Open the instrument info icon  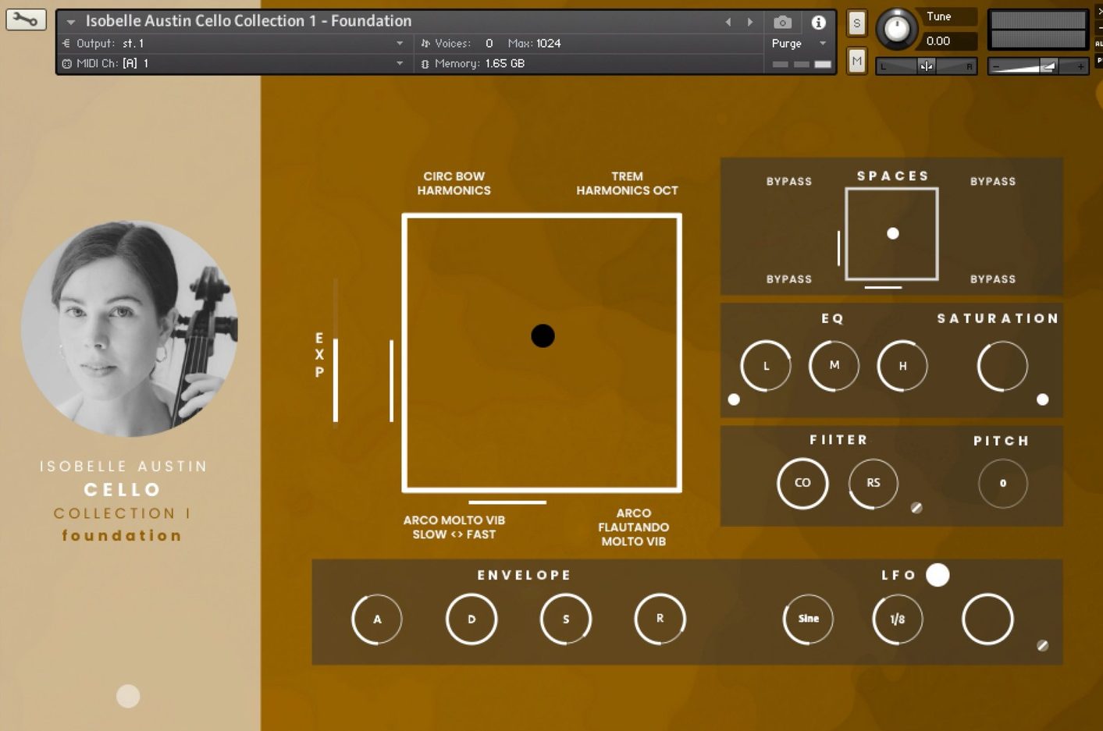coord(818,22)
